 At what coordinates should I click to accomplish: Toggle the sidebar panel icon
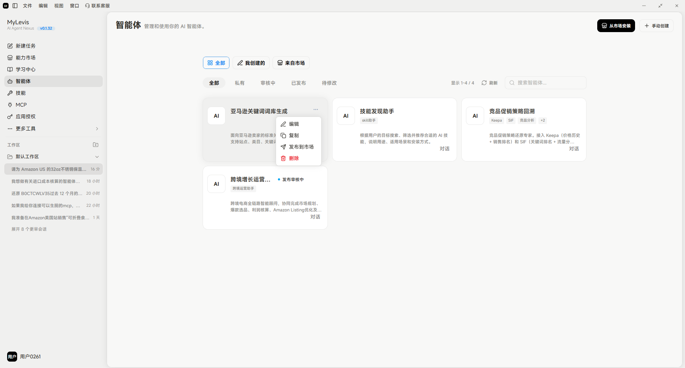click(15, 6)
